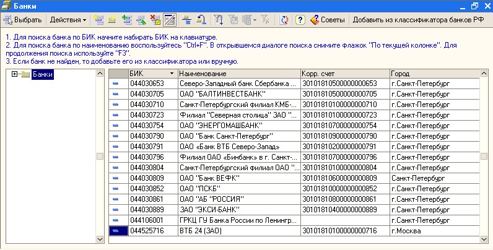Select Филиал "Северная столица" ЗАО name cell

click(239, 115)
